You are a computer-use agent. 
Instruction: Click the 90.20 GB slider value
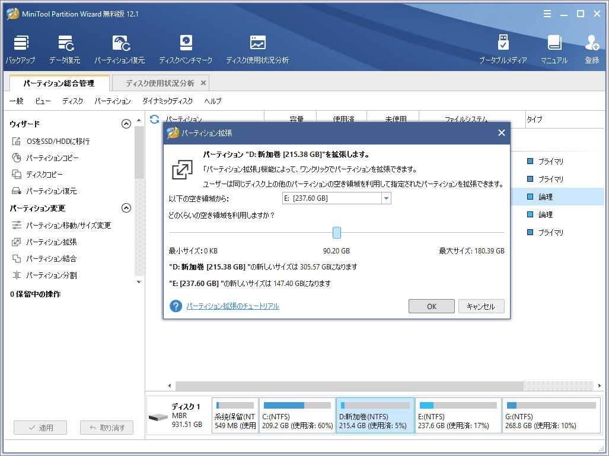[336, 251]
